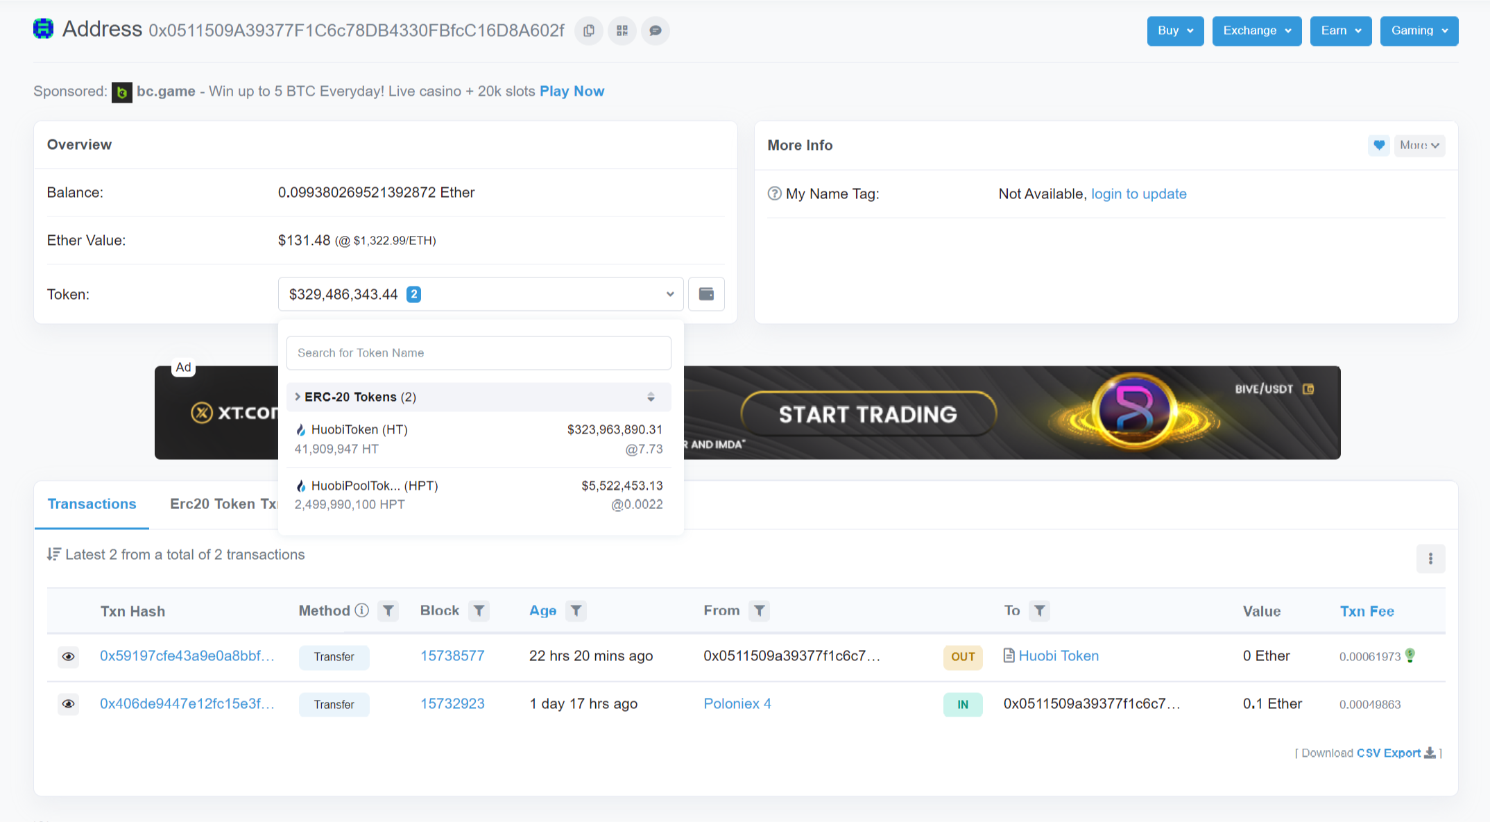Switch to the Erc20 Token Txns tab

click(224, 504)
